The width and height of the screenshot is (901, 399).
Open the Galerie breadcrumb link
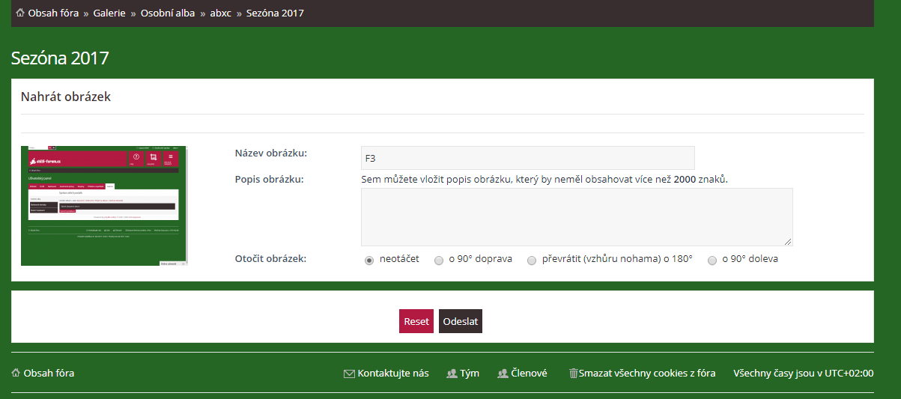point(109,13)
